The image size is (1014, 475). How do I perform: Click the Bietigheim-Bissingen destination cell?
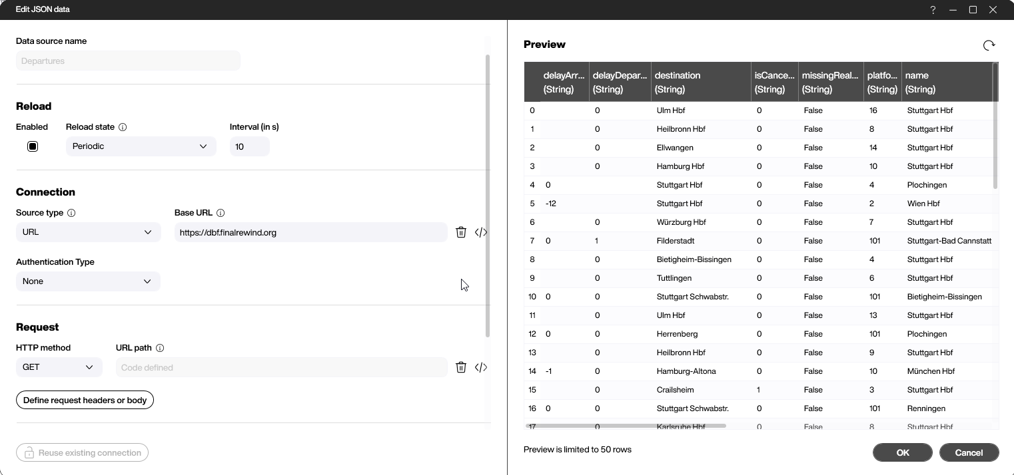click(x=694, y=259)
